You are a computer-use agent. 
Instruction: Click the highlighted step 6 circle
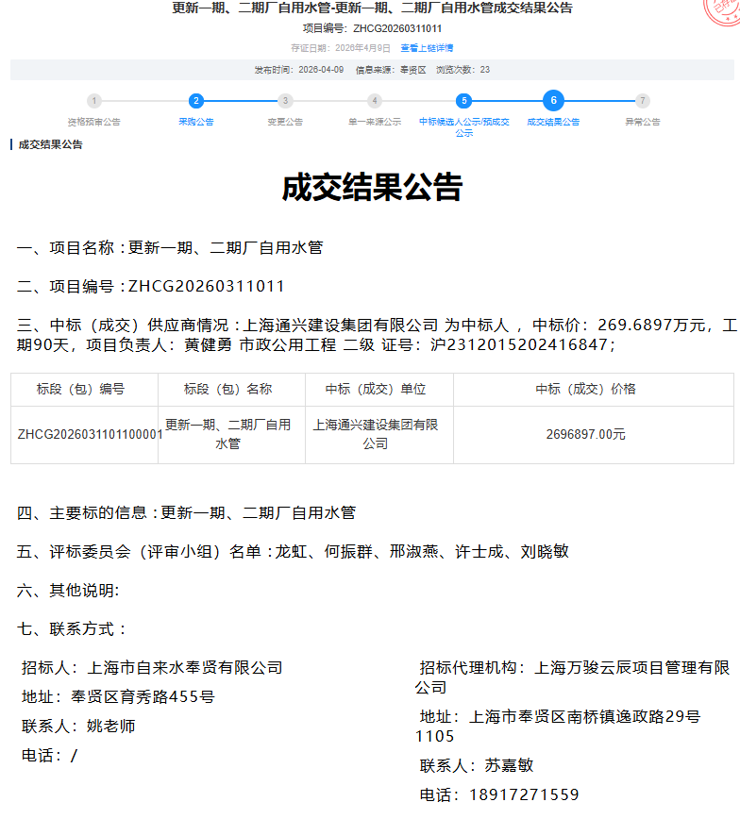(x=553, y=100)
